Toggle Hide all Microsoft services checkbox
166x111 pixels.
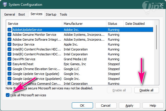pyautogui.click(x=8, y=95)
